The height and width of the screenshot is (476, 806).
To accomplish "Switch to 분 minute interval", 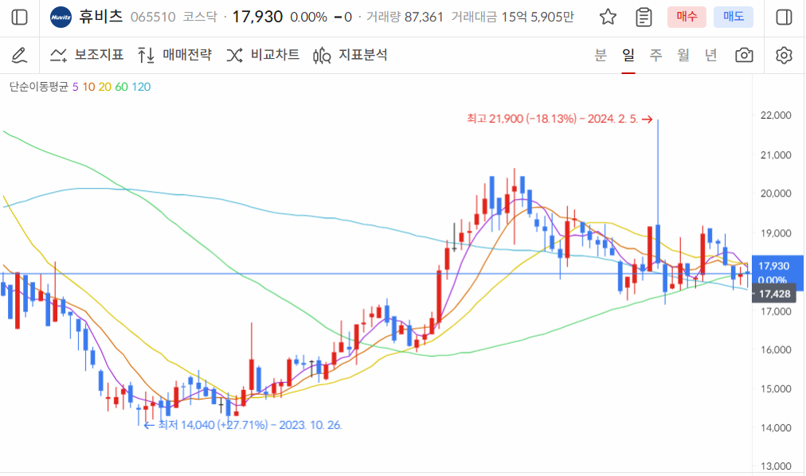I will [601, 54].
